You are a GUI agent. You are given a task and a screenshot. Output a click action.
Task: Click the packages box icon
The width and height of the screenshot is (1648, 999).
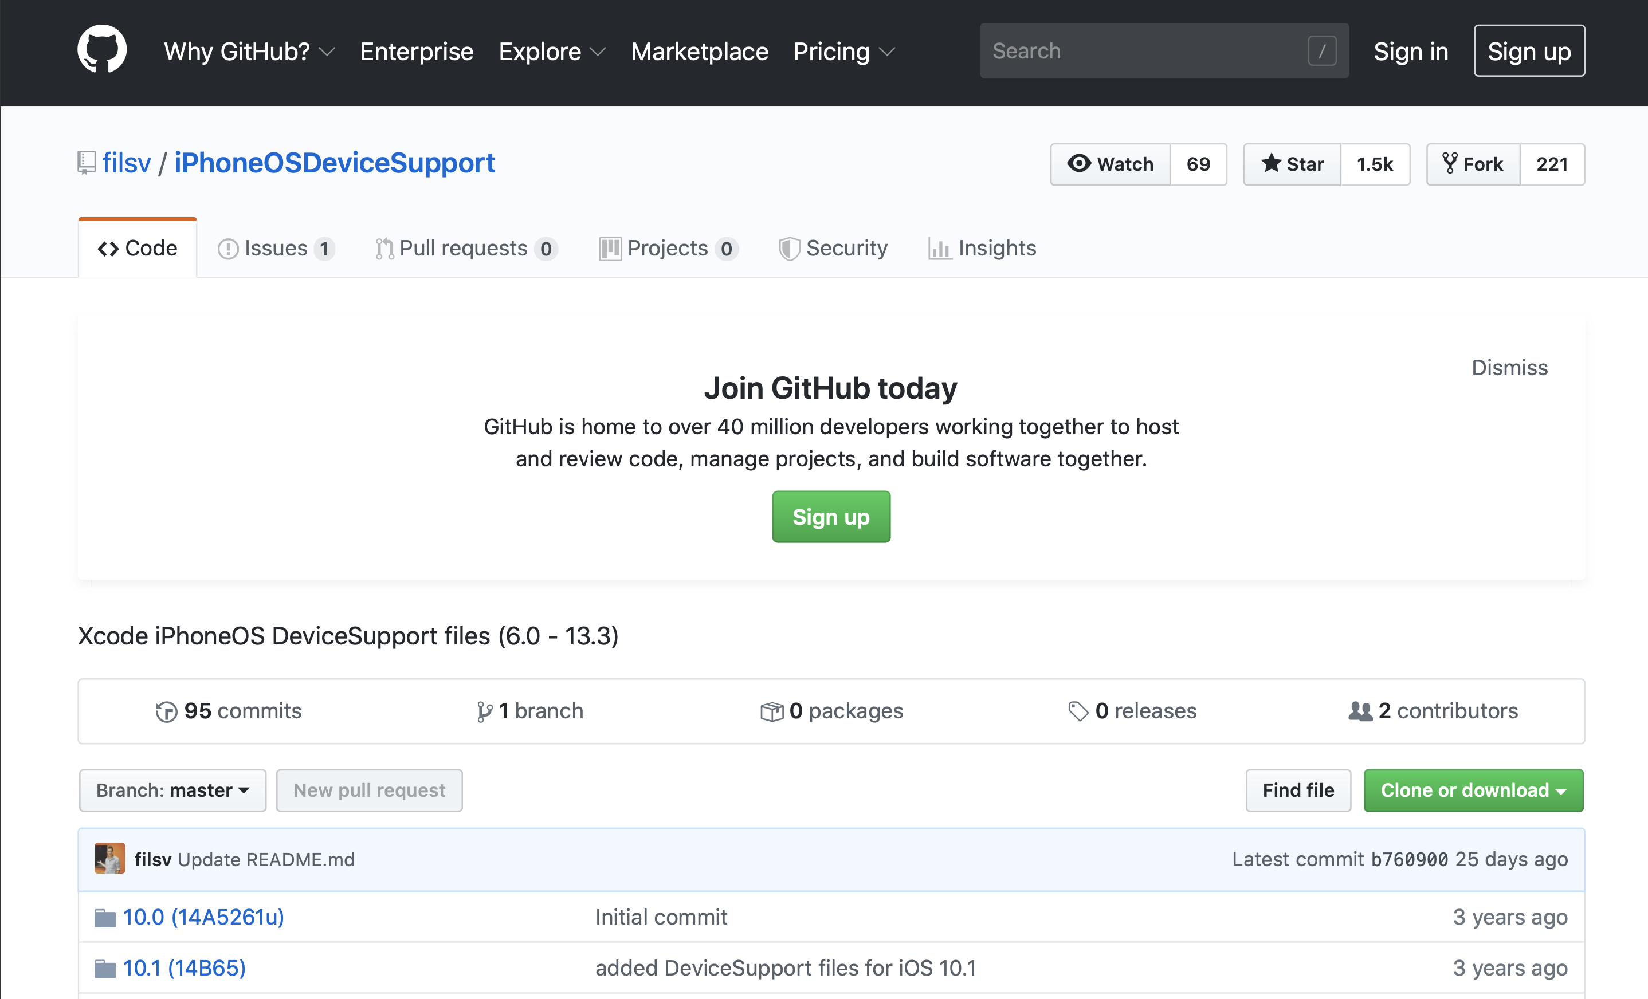(771, 711)
